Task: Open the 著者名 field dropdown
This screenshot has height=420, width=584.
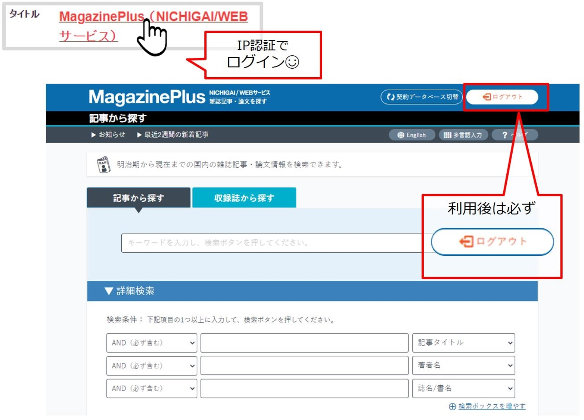Action: 463,365
